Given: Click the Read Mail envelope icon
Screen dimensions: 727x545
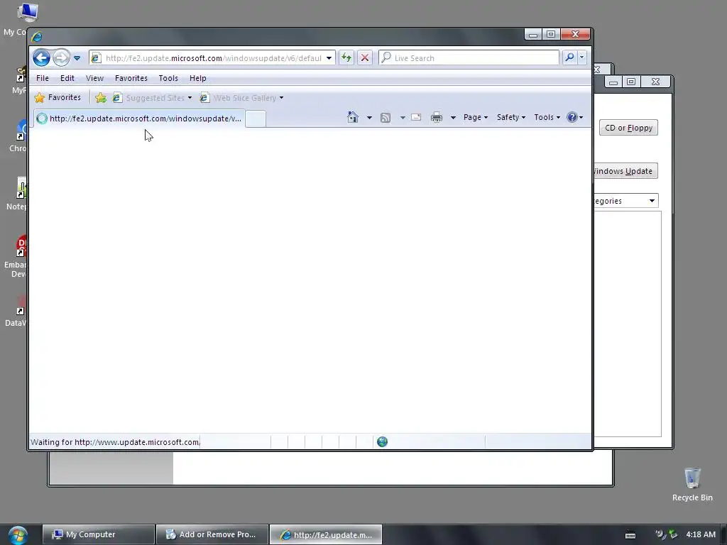Looking at the screenshot, I should pos(416,117).
